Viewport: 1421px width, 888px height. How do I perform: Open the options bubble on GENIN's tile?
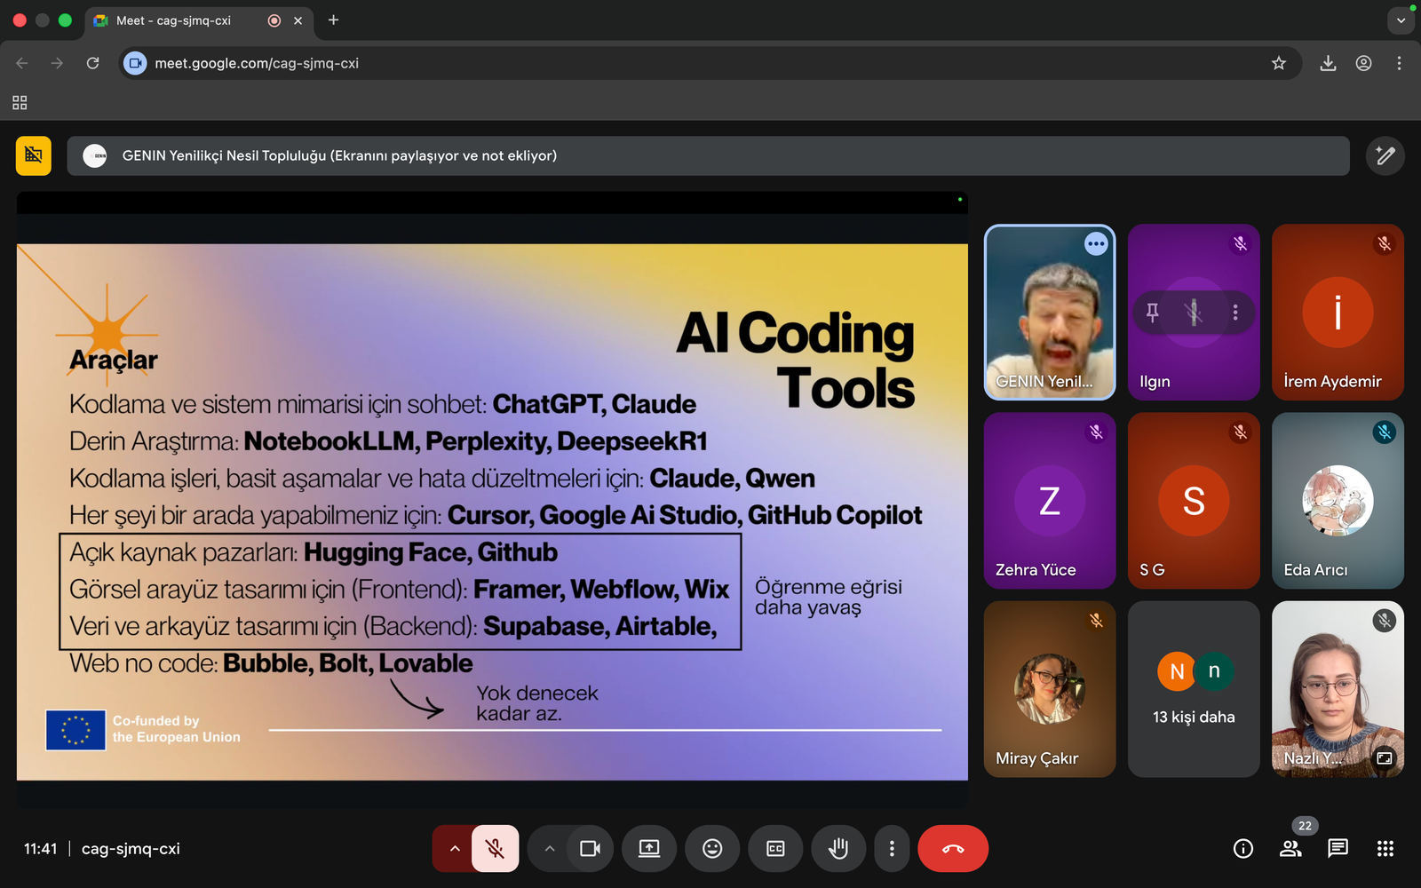[x=1096, y=243]
